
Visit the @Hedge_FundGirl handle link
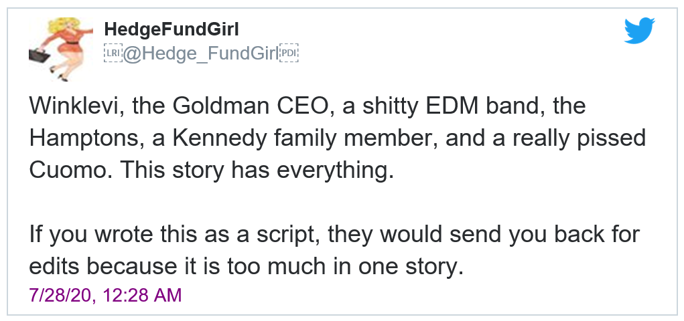click(x=201, y=53)
